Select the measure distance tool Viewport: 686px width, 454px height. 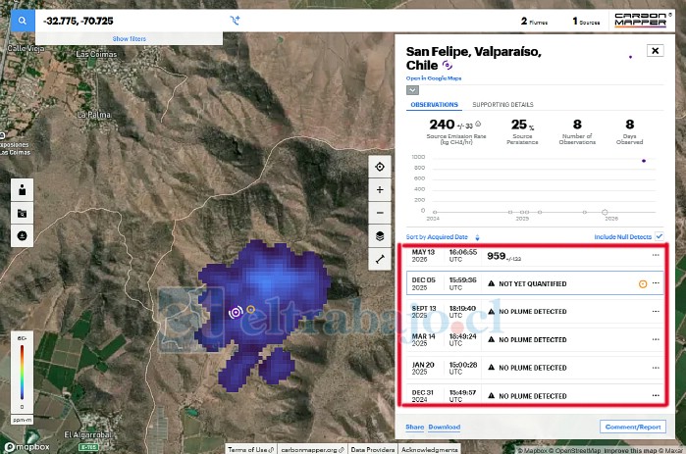380,259
